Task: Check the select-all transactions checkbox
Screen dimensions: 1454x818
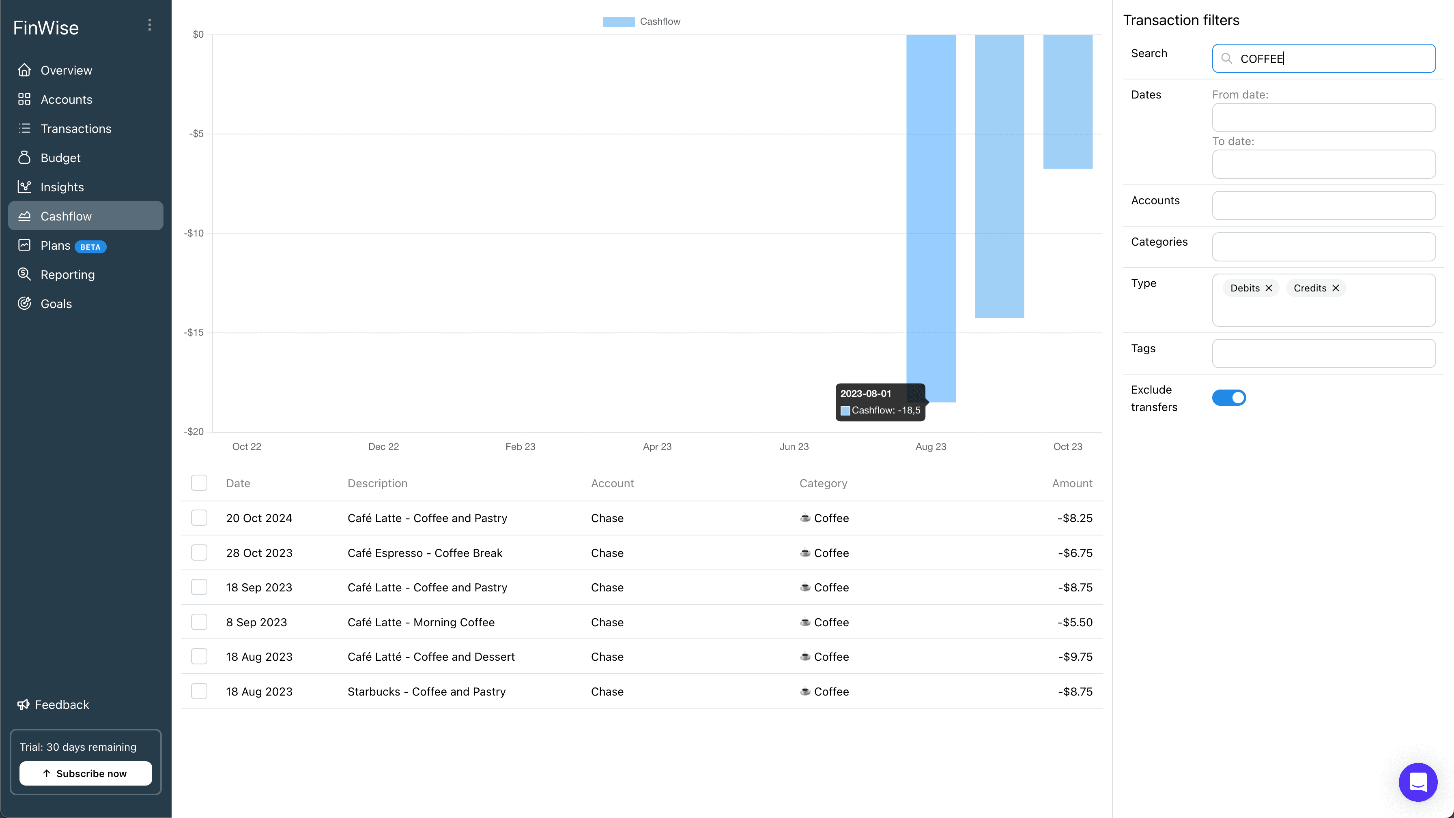Action: 199,483
